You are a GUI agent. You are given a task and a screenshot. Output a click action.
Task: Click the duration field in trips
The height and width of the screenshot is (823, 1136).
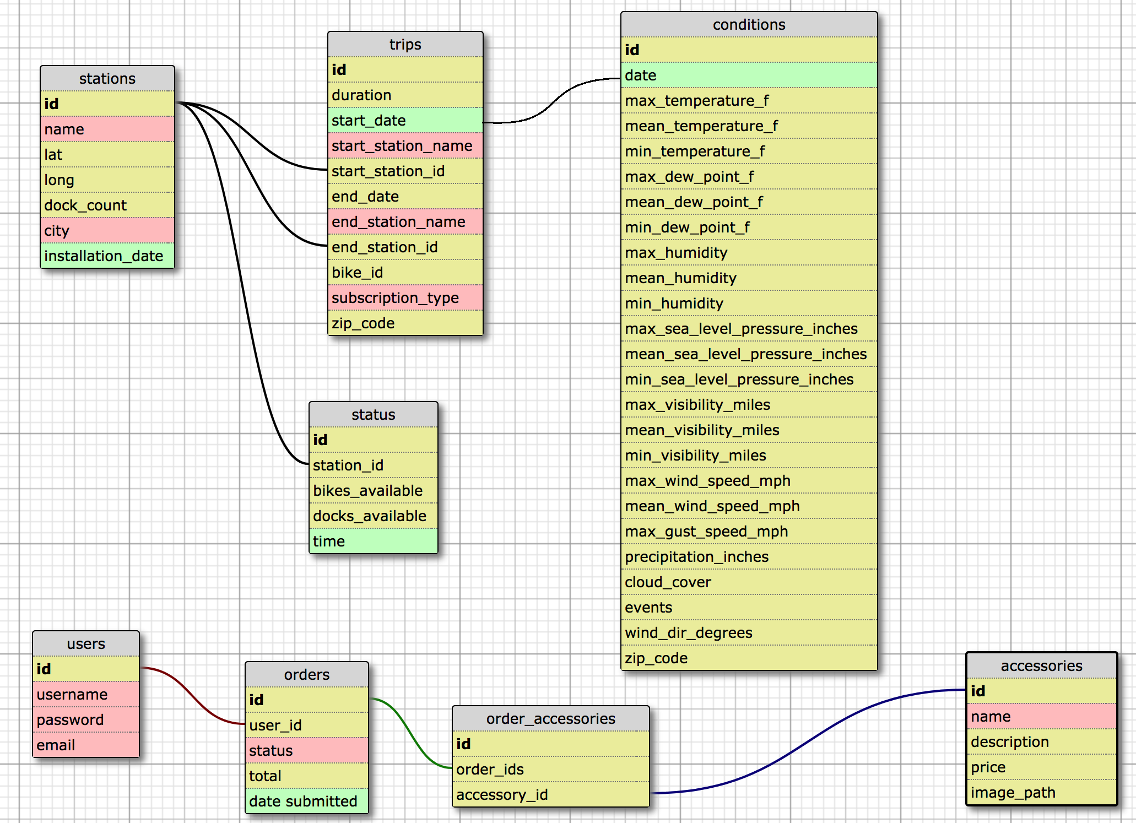(x=405, y=95)
